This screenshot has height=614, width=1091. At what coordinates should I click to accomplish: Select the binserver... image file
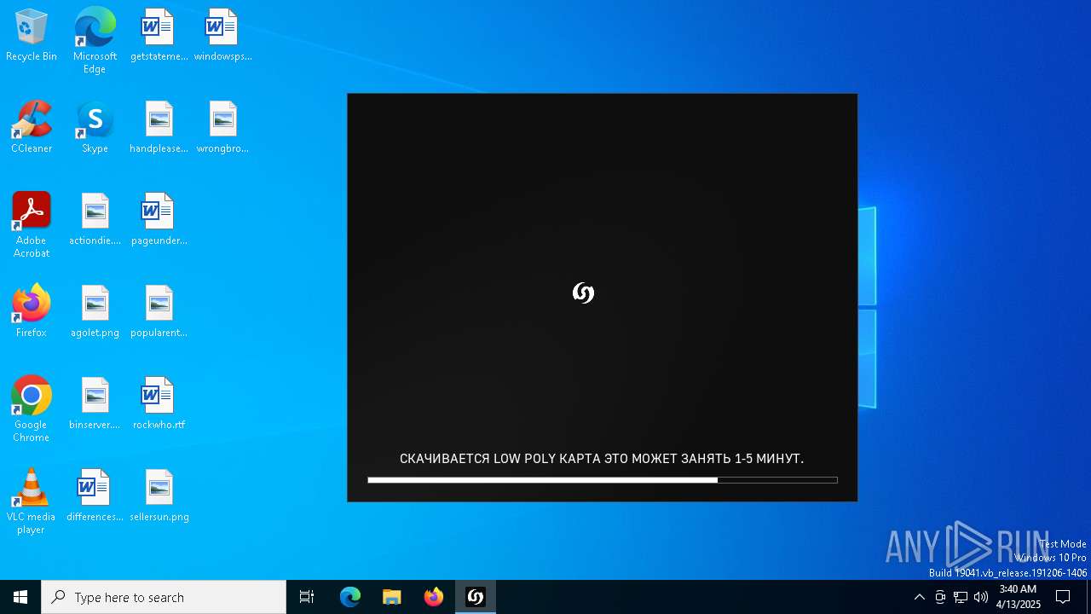[95, 403]
